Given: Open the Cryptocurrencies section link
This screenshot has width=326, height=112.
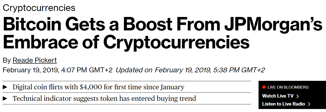Looking at the screenshot, I should pos(39,8).
